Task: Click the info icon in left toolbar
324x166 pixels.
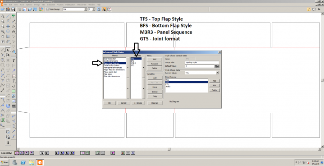Action: [8, 142]
